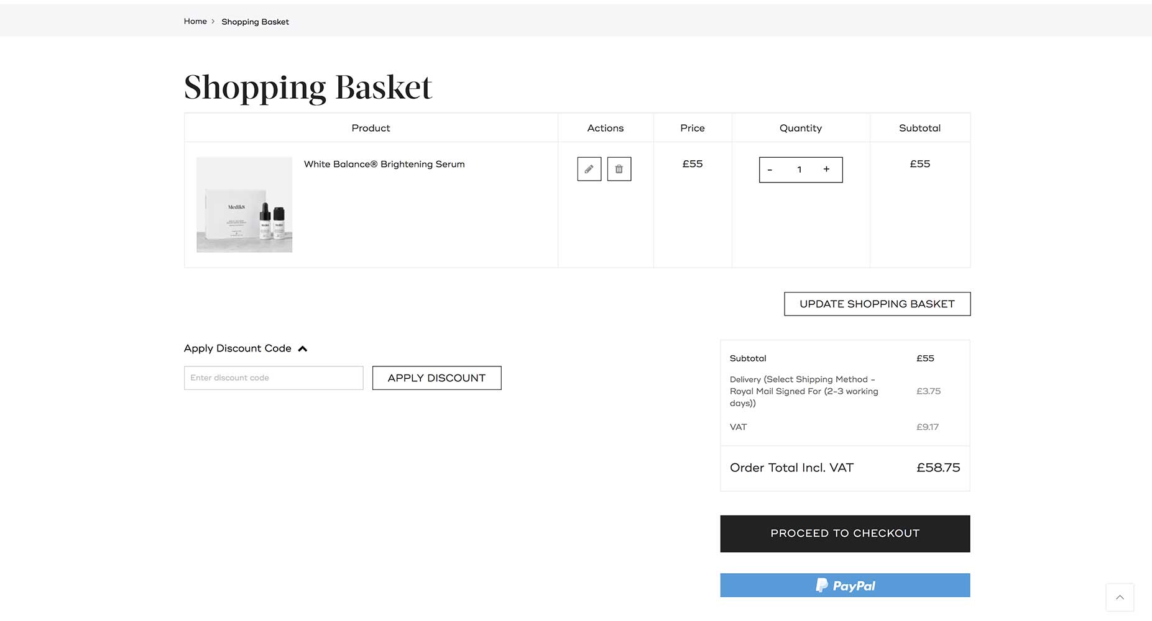Click the Quantity column header
The width and height of the screenshot is (1152, 621).
coord(801,128)
